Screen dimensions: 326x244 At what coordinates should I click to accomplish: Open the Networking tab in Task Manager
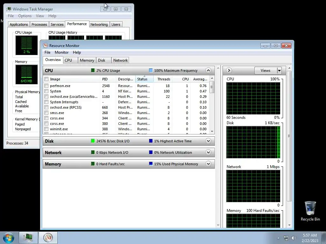99,24
